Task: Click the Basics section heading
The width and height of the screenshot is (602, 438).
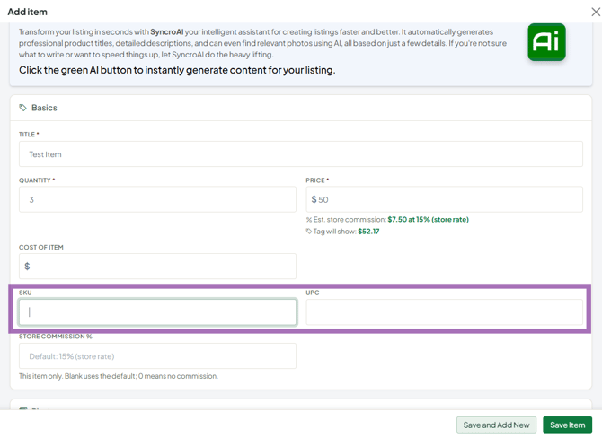Action: (x=44, y=108)
